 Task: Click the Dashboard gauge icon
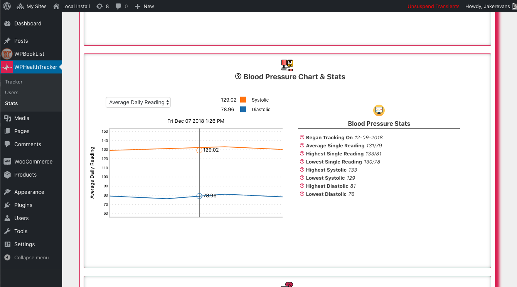(x=7, y=23)
